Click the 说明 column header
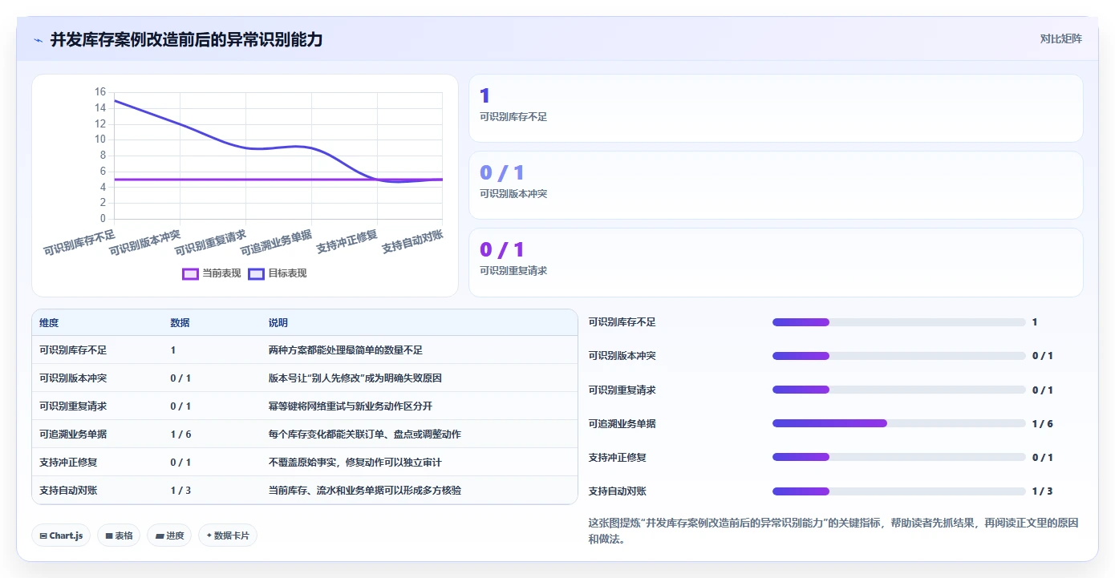Viewport: 1115px width, 578px height. (278, 323)
